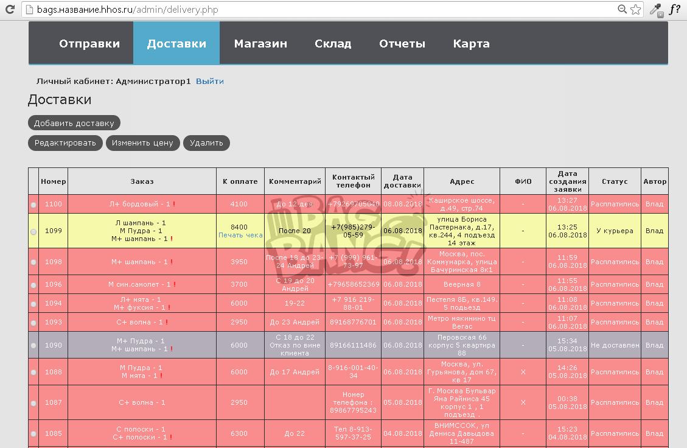The image size is (687, 448).
Task: Click the Автор column header
Action: coord(655,181)
